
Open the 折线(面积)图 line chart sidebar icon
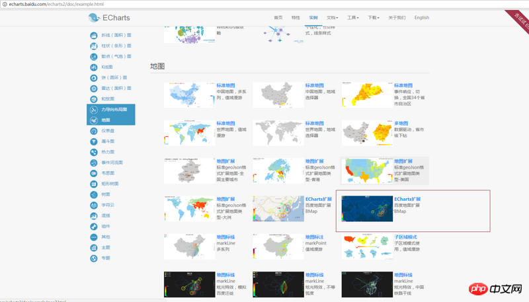[x=94, y=36]
